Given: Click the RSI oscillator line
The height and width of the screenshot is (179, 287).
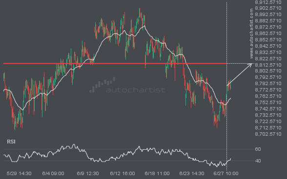Looking at the screenshot, I should tap(117, 156).
